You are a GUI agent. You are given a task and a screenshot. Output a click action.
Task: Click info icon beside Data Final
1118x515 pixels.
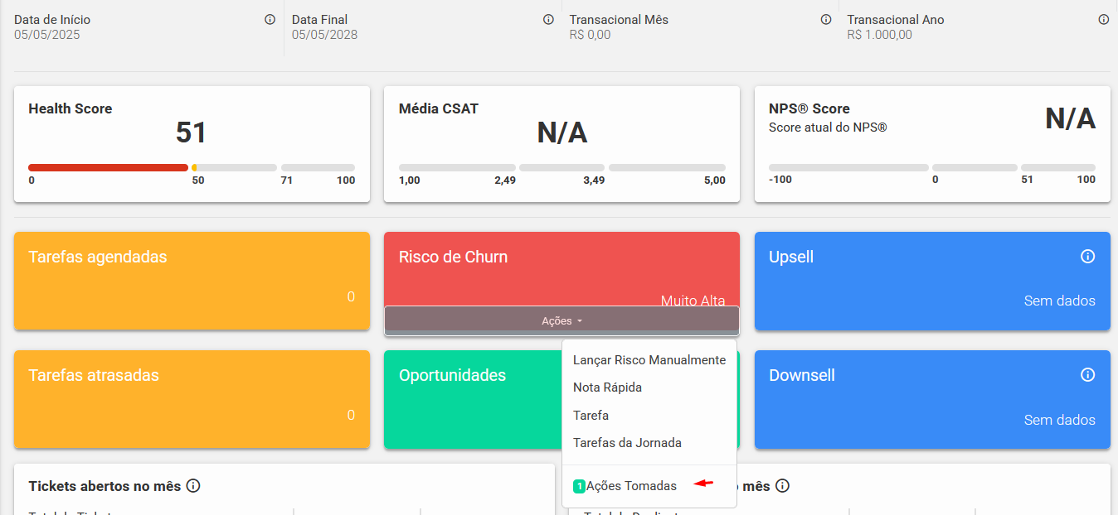coord(548,20)
